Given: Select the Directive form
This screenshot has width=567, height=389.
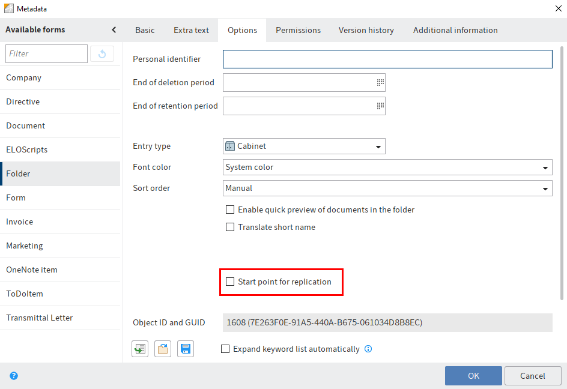Looking at the screenshot, I should click(60, 101).
